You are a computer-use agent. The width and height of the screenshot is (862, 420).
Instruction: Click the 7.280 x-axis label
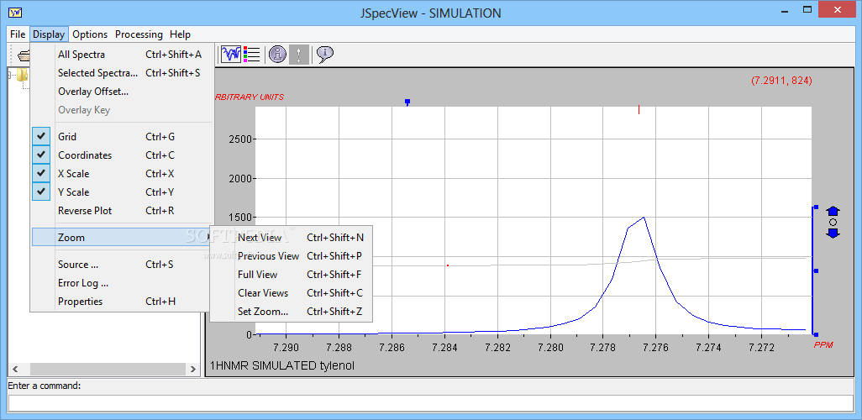[x=550, y=348]
